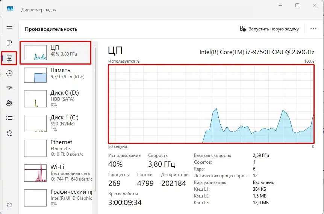This screenshot has height=214, width=324.
Task: Click the 'Производительность' page heading
Action: pos(51,29)
